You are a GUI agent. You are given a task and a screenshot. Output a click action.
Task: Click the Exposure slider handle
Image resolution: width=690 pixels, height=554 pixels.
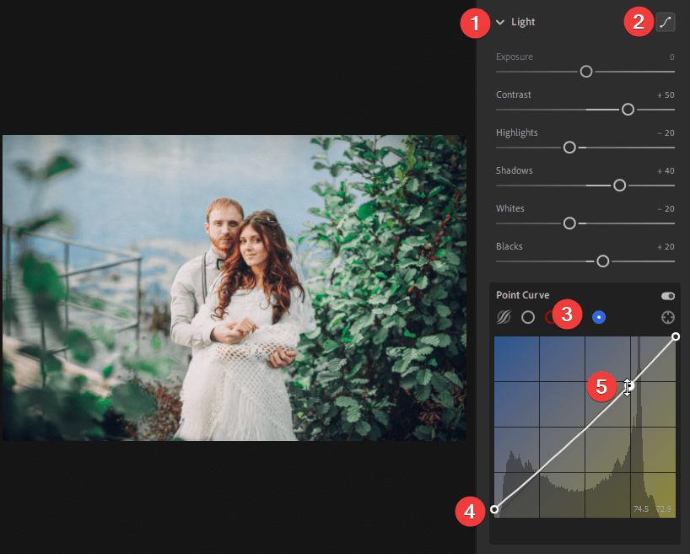tap(586, 72)
